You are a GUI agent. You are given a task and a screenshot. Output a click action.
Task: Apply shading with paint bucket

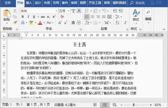point(87,23)
